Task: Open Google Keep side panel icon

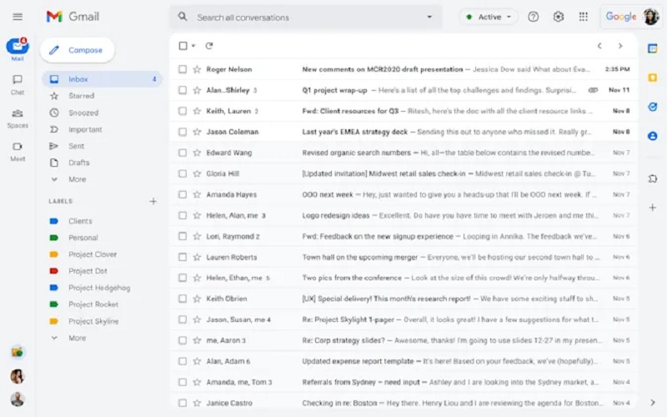Action: (x=653, y=78)
